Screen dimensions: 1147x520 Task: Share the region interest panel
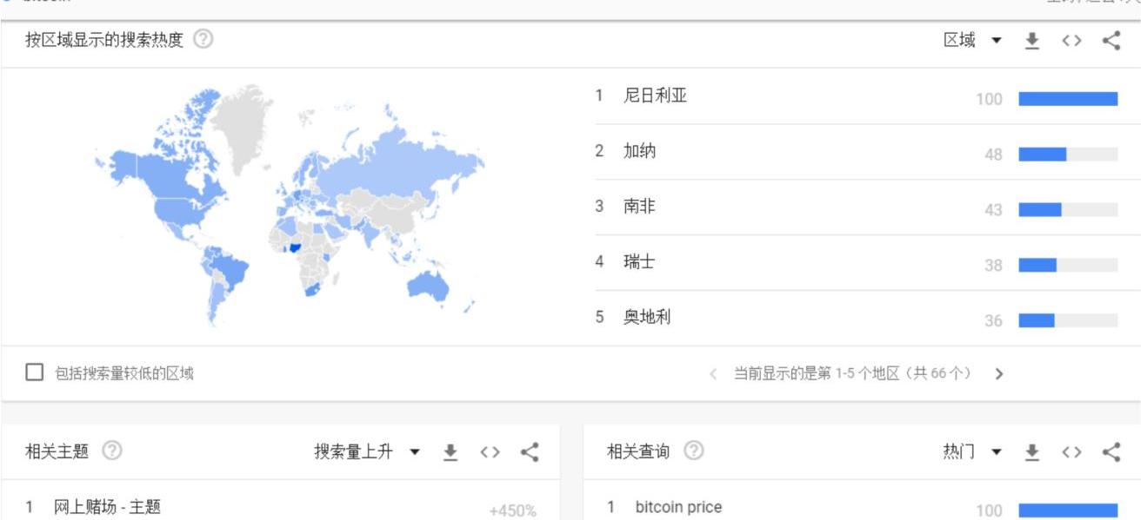[1110, 41]
